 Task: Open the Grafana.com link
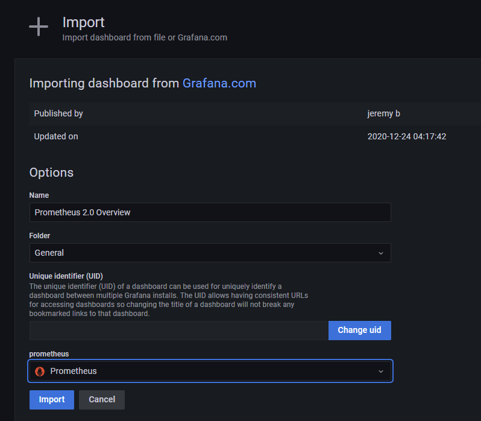[219, 83]
